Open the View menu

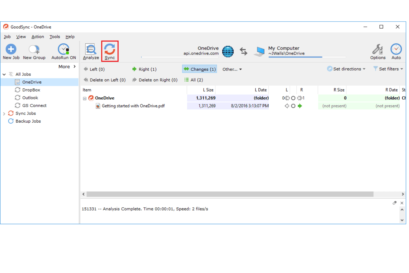(x=21, y=37)
